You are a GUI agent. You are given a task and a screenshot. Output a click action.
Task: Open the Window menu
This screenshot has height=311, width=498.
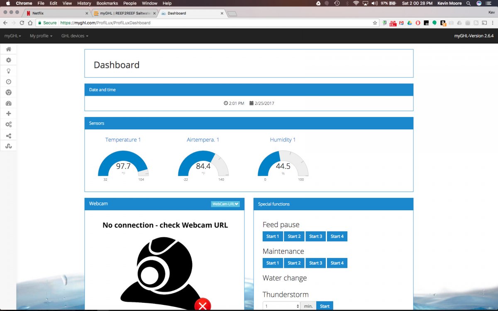150,3
